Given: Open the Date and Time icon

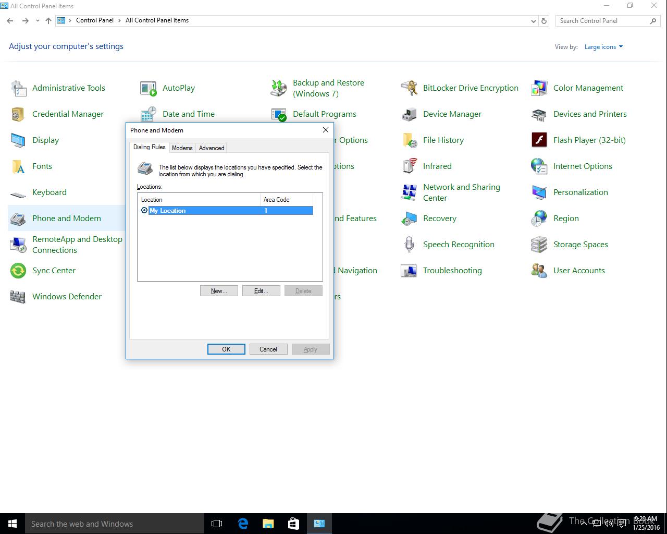Looking at the screenshot, I should tap(149, 114).
